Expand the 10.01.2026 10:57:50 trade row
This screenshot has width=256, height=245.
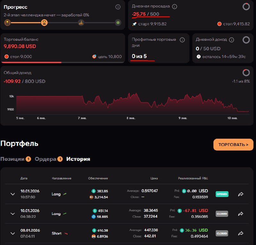(x=13, y=194)
